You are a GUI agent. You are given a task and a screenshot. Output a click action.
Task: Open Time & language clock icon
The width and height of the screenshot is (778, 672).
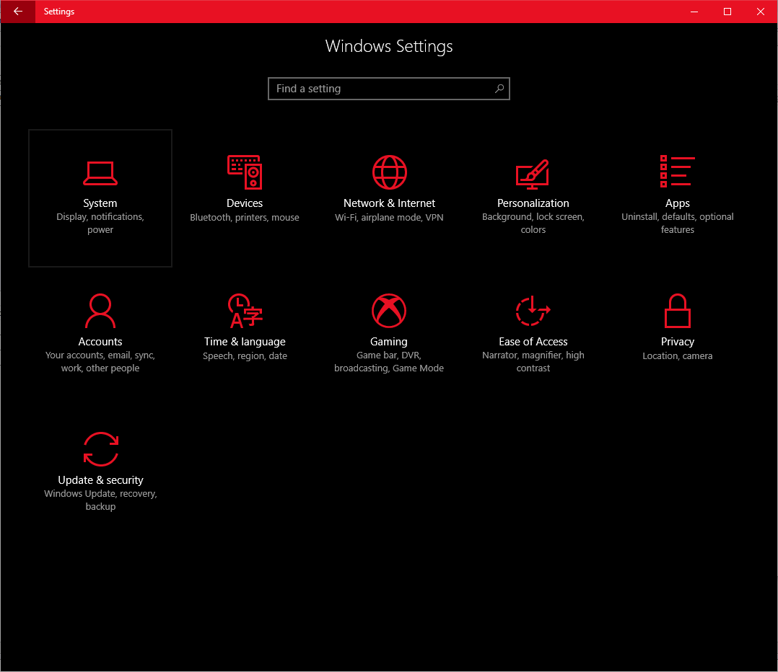point(245,311)
